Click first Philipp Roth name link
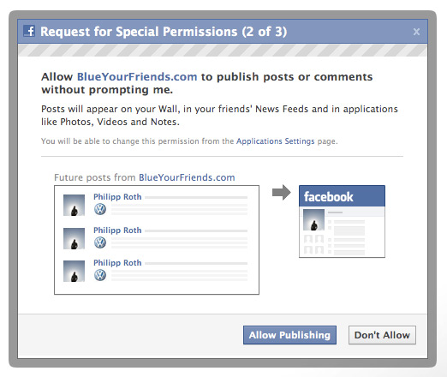The height and width of the screenshot is (377, 447). coord(117,197)
